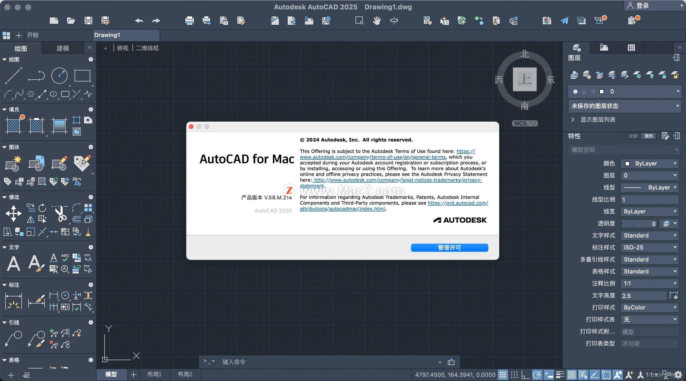Viewport: 686px width, 381px height.
Task: Click the 二维线框 visual style label
Action: click(x=147, y=48)
